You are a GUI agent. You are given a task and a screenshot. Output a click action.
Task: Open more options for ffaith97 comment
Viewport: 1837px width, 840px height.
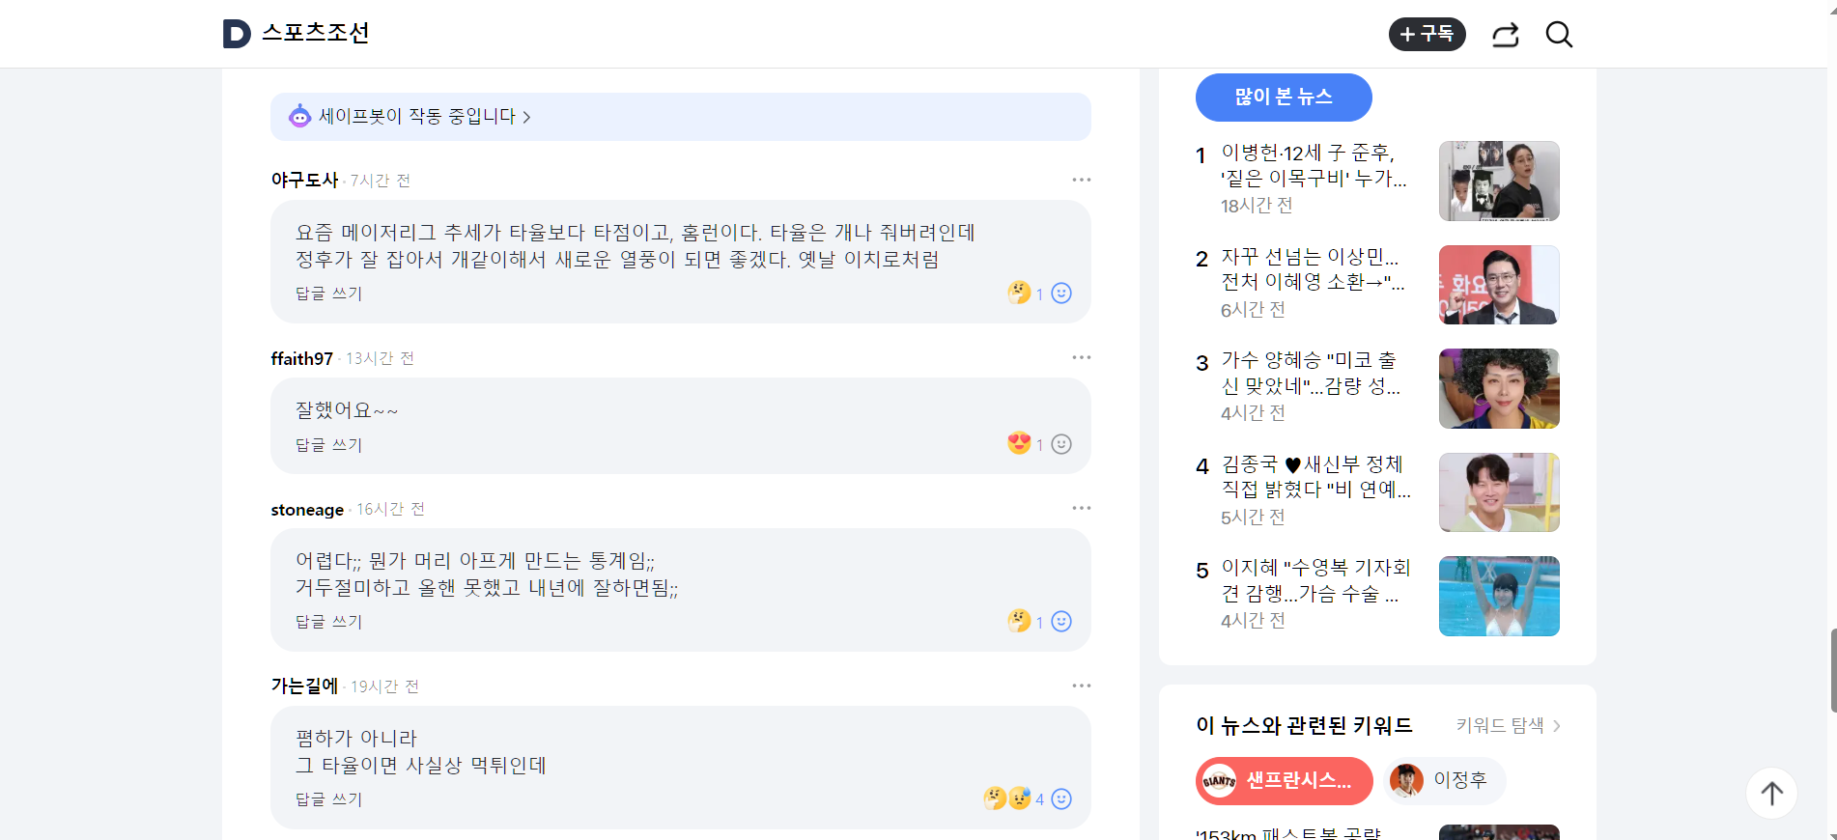click(x=1081, y=357)
